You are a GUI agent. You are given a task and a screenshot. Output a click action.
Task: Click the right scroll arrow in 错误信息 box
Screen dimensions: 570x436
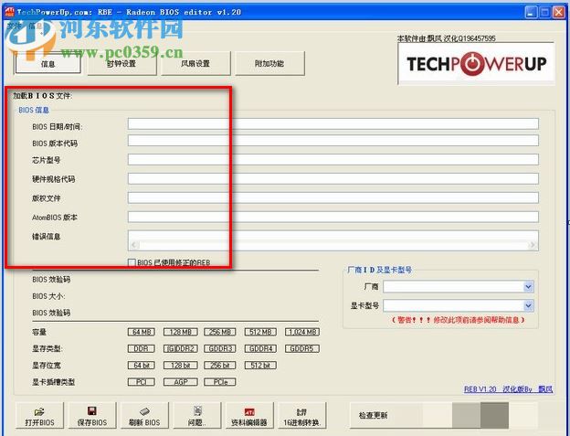[x=533, y=245]
